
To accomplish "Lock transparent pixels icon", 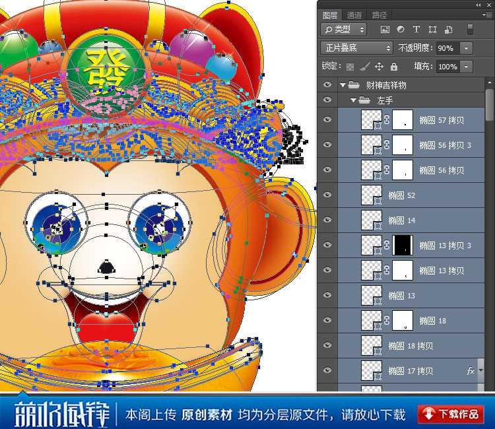I will click(350, 67).
